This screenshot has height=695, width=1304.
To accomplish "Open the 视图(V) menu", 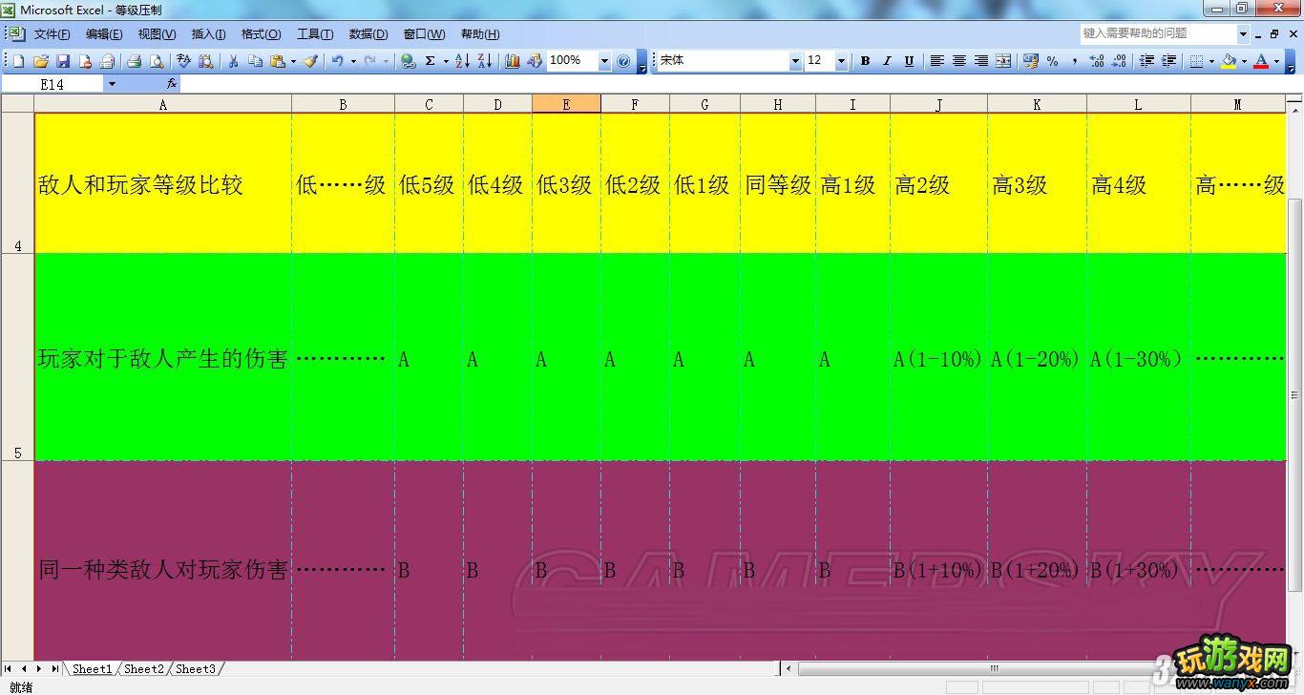I will click(157, 34).
